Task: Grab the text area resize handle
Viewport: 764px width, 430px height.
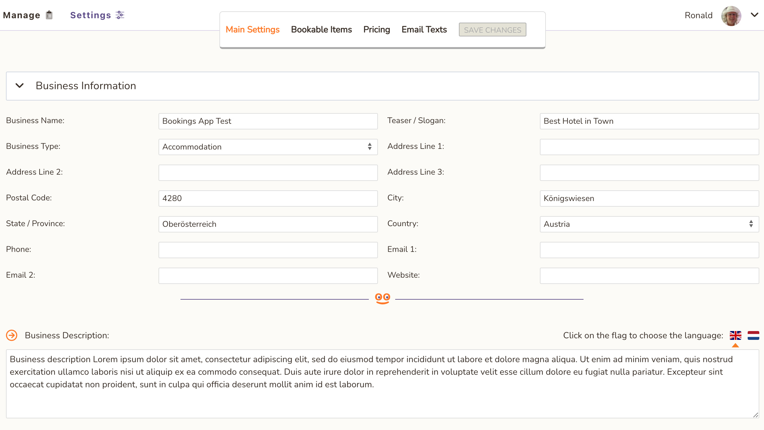Action: point(756,415)
